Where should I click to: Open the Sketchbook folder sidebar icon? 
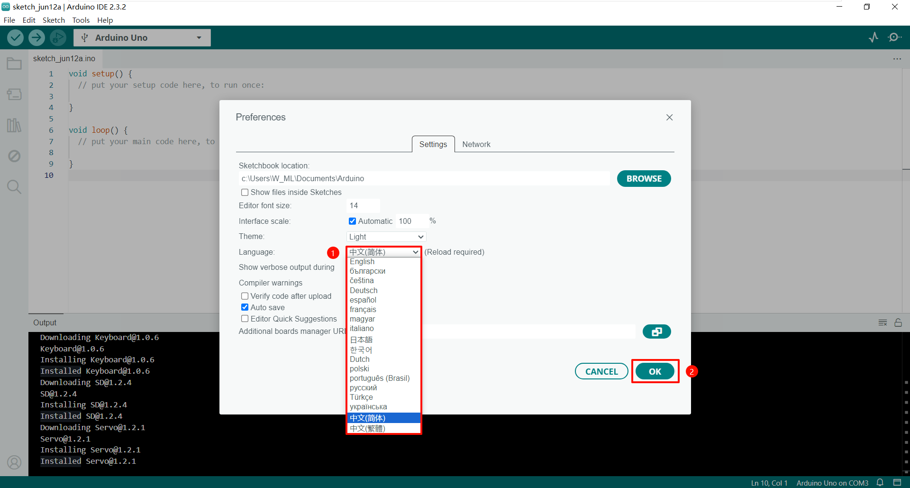click(14, 64)
